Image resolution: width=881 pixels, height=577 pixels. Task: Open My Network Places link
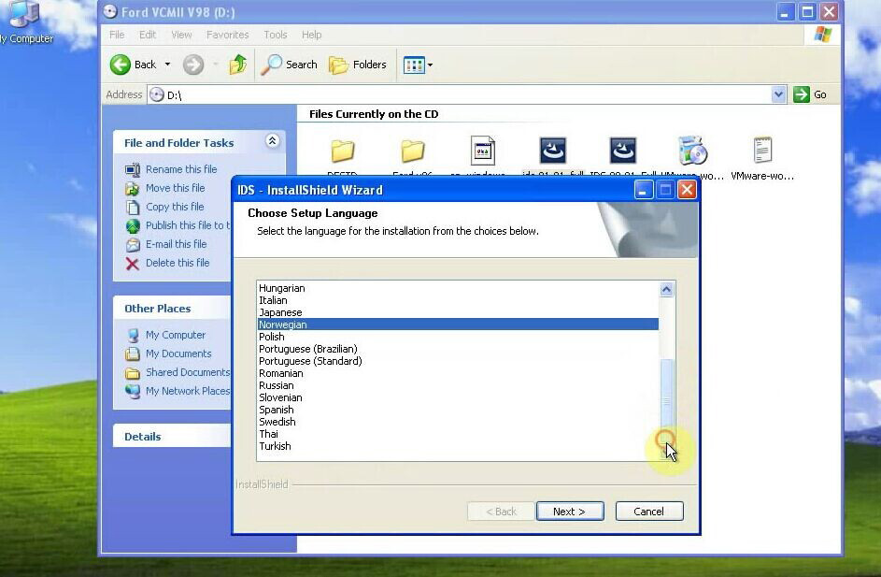point(188,391)
